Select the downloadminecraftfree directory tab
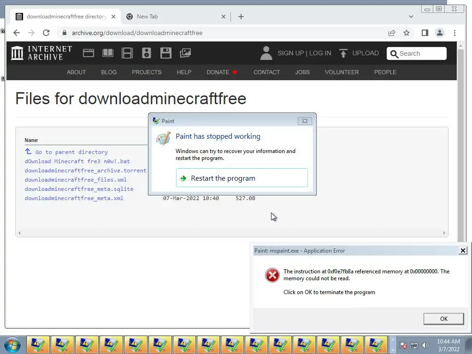 (65, 17)
